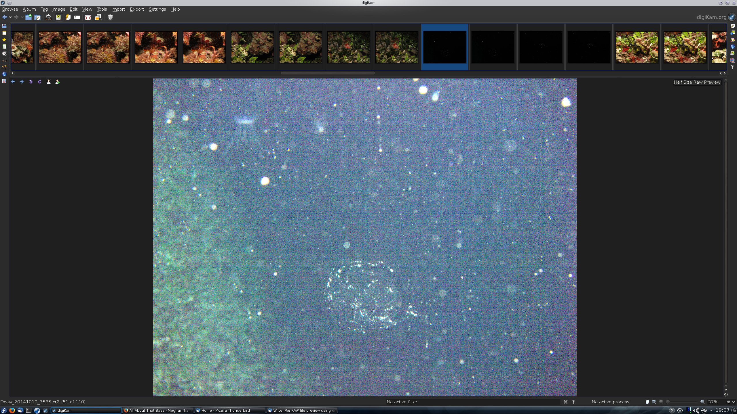Open the 37% zoom level dropdown

pyautogui.click(x=733, y=402)
